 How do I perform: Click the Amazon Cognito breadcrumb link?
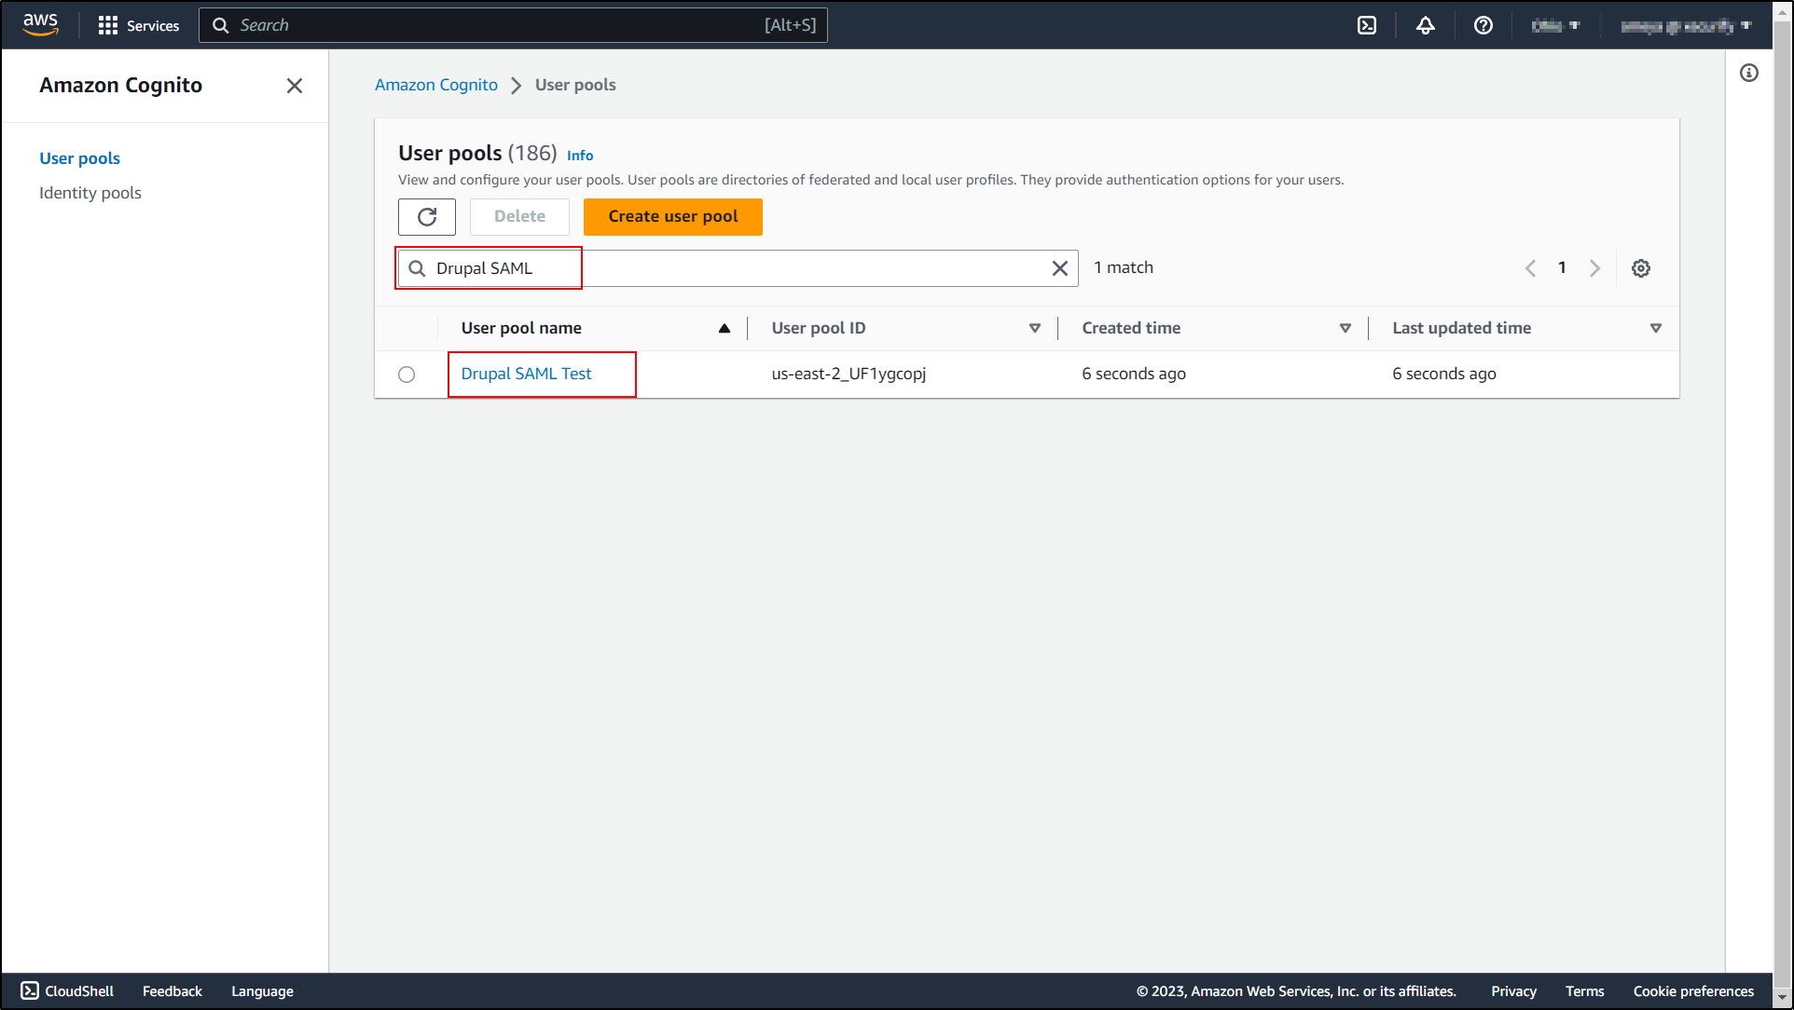435,85
